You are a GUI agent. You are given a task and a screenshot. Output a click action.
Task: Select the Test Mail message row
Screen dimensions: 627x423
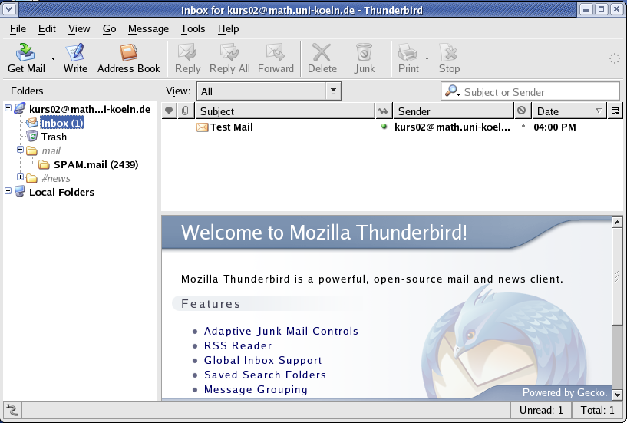coord(392,127)
